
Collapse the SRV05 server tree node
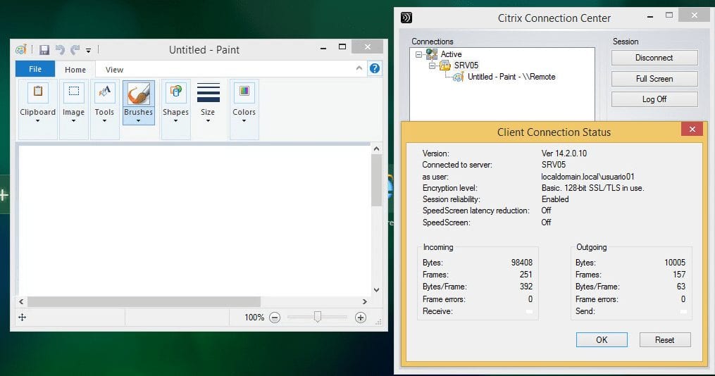(x=431, y=65)
